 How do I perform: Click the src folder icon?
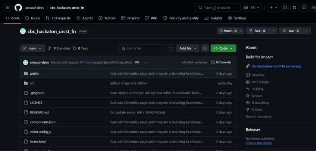coord(26,83)
